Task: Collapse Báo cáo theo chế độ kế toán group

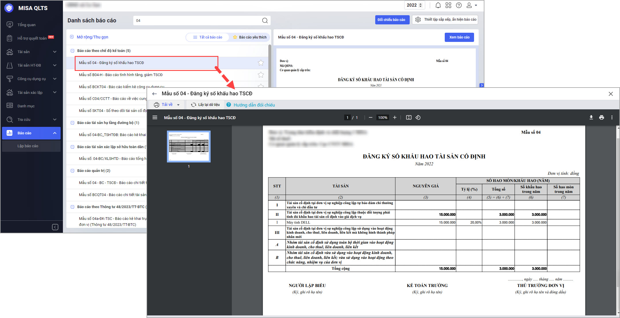Action: 72,51
